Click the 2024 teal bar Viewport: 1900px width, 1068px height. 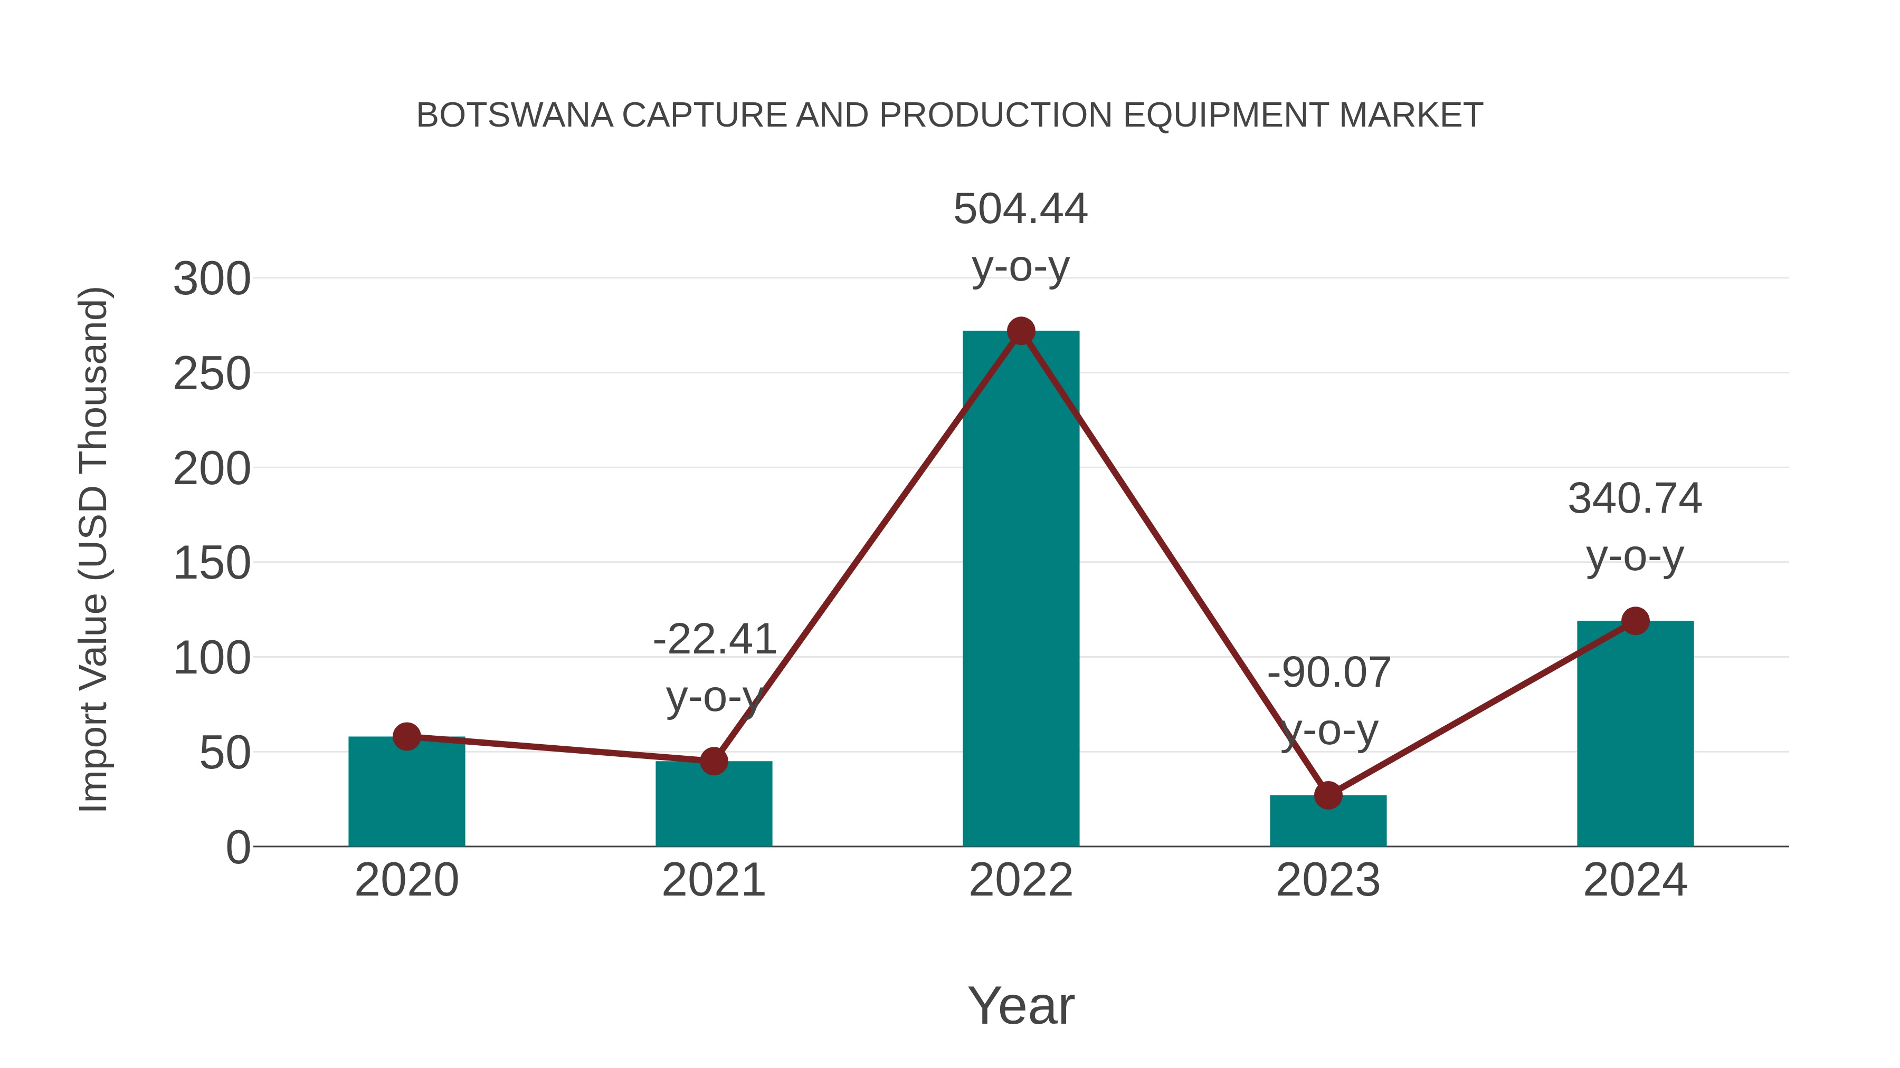pos(1635,734)
